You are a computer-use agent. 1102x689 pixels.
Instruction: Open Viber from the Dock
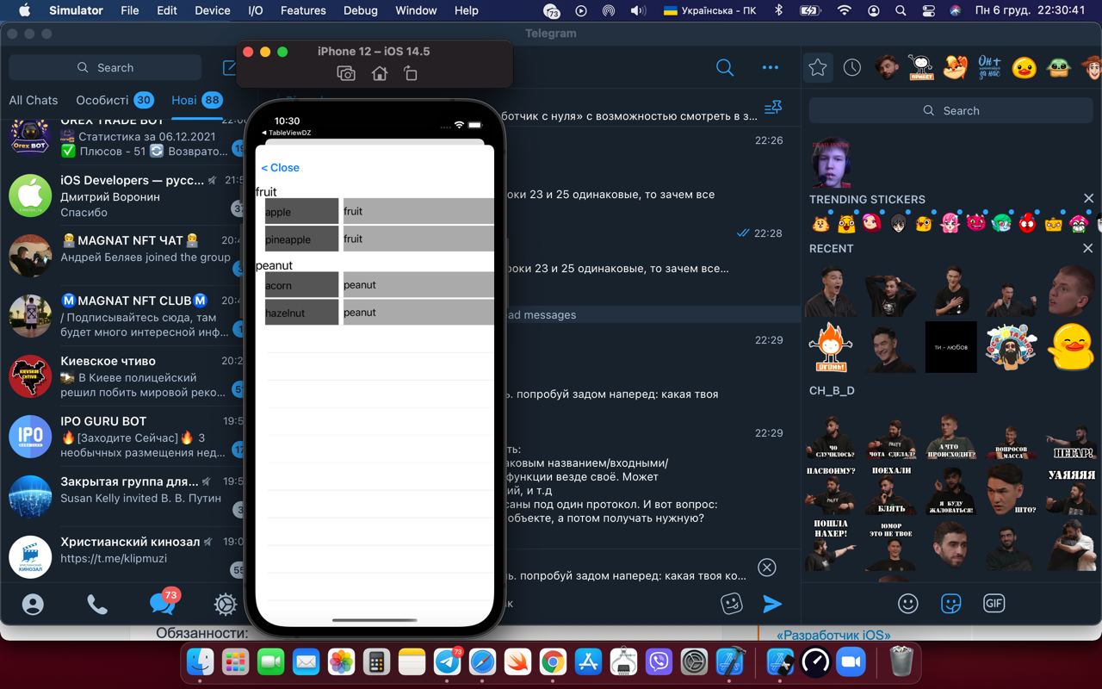[659, 661]
